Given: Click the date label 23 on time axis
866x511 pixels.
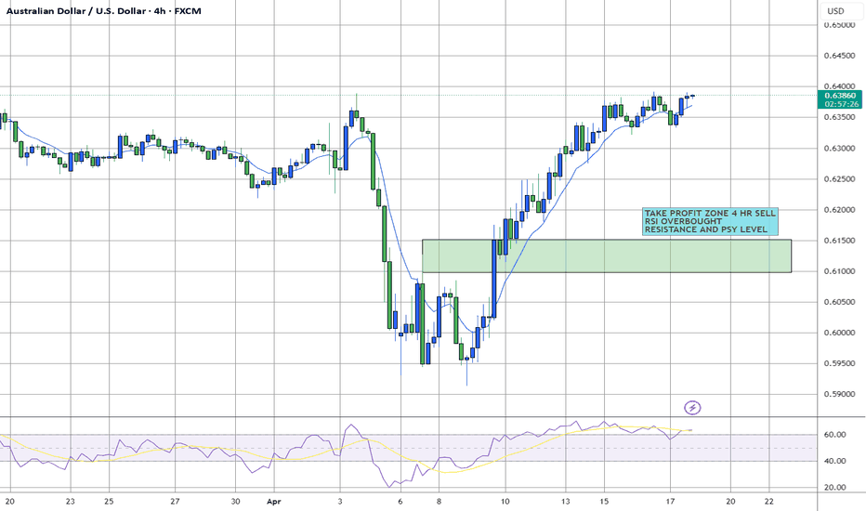Looking at the screenshot, I should click(x=70, y=502).
